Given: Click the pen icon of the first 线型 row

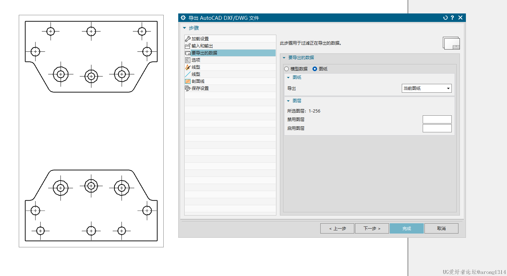Looking at the screenshot, I should coord(188,67).
